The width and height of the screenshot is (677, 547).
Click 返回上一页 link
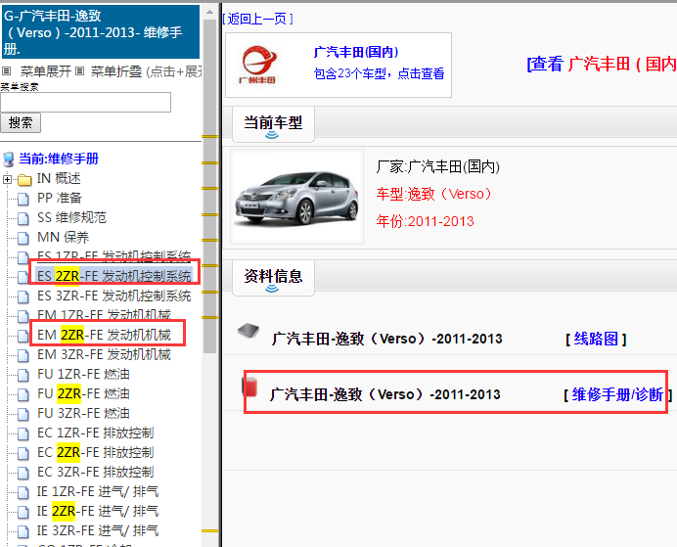pos(257,19)
